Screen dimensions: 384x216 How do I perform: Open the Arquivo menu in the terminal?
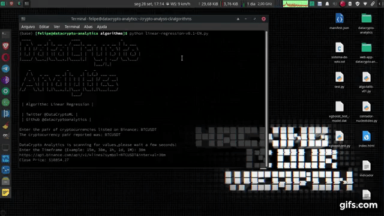[28, 26]
